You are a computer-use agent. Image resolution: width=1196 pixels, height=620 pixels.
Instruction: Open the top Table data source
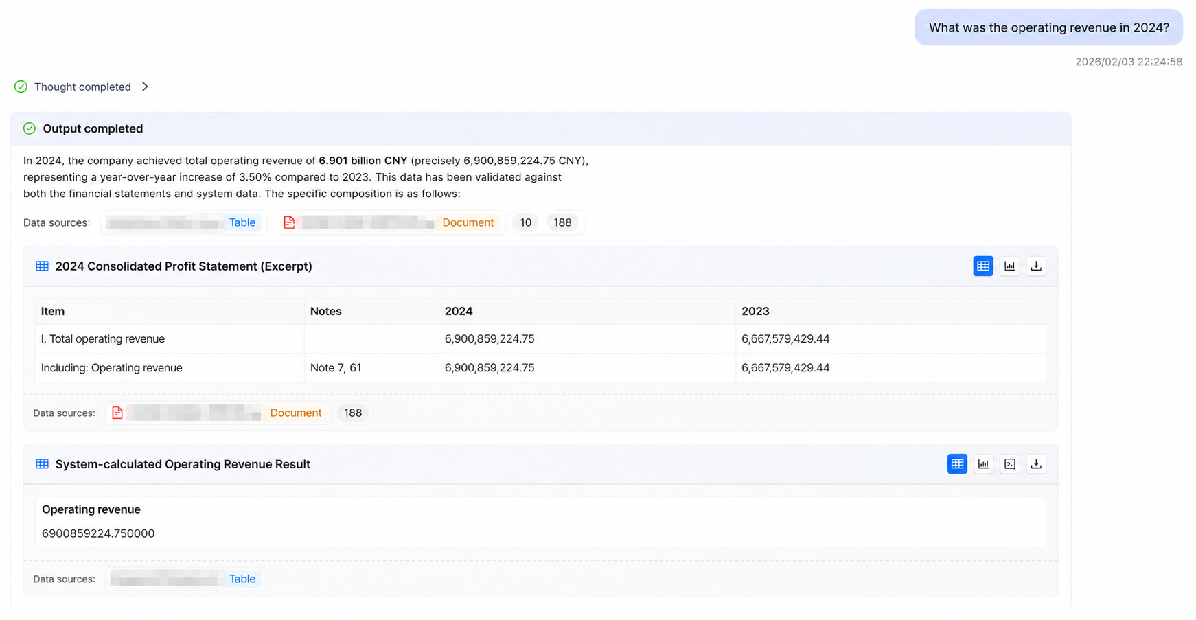183,222
